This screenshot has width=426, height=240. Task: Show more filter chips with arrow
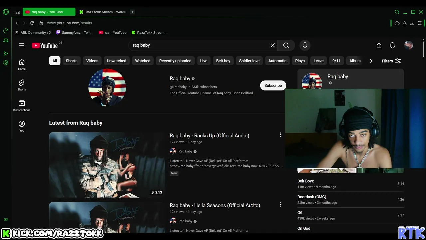click(x=371, y=61)
